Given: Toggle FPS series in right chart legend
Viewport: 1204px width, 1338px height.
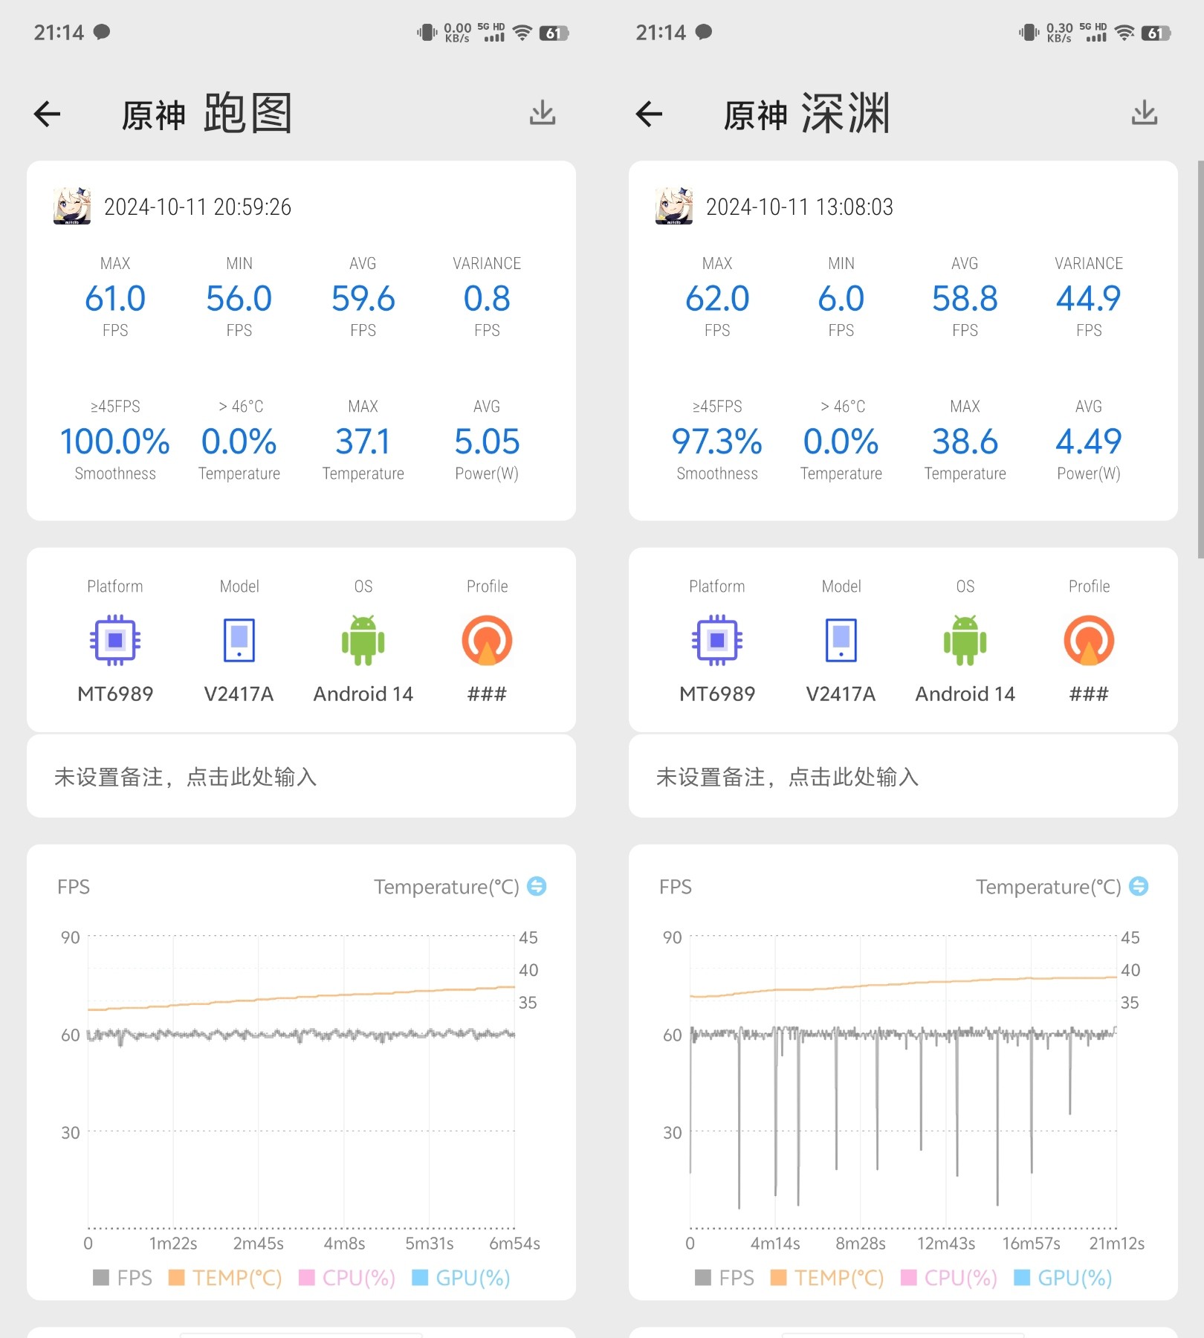Looking at the screenshot, I should pyautogui.click(x=725, y=1278).
